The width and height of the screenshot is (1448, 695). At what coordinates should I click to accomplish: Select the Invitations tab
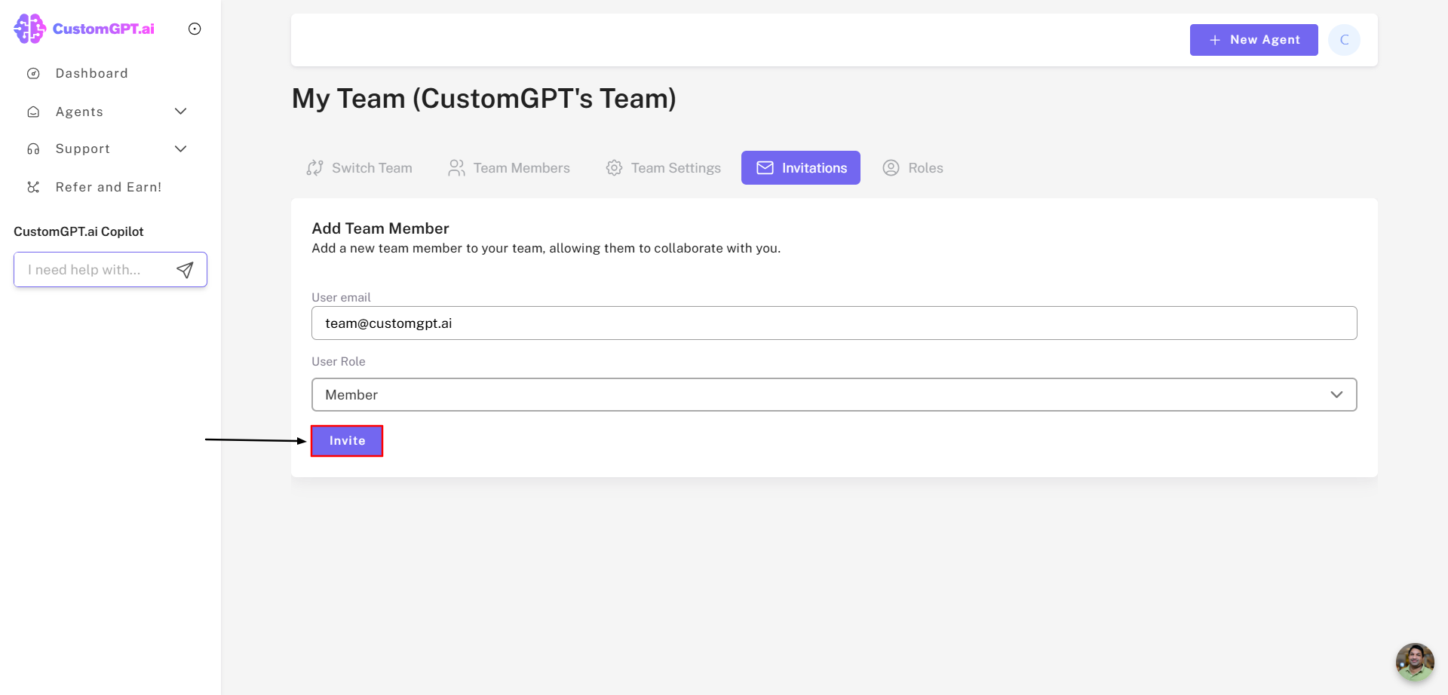[x=801, y=168]
